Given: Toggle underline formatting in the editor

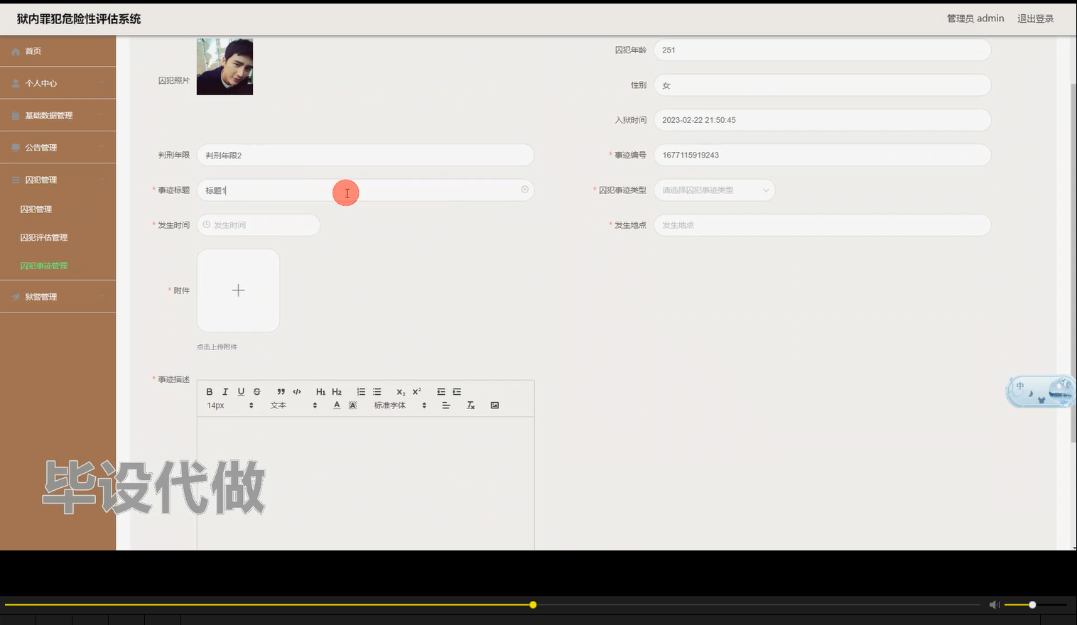Looking at the screenshot, I should pos(241,391).
